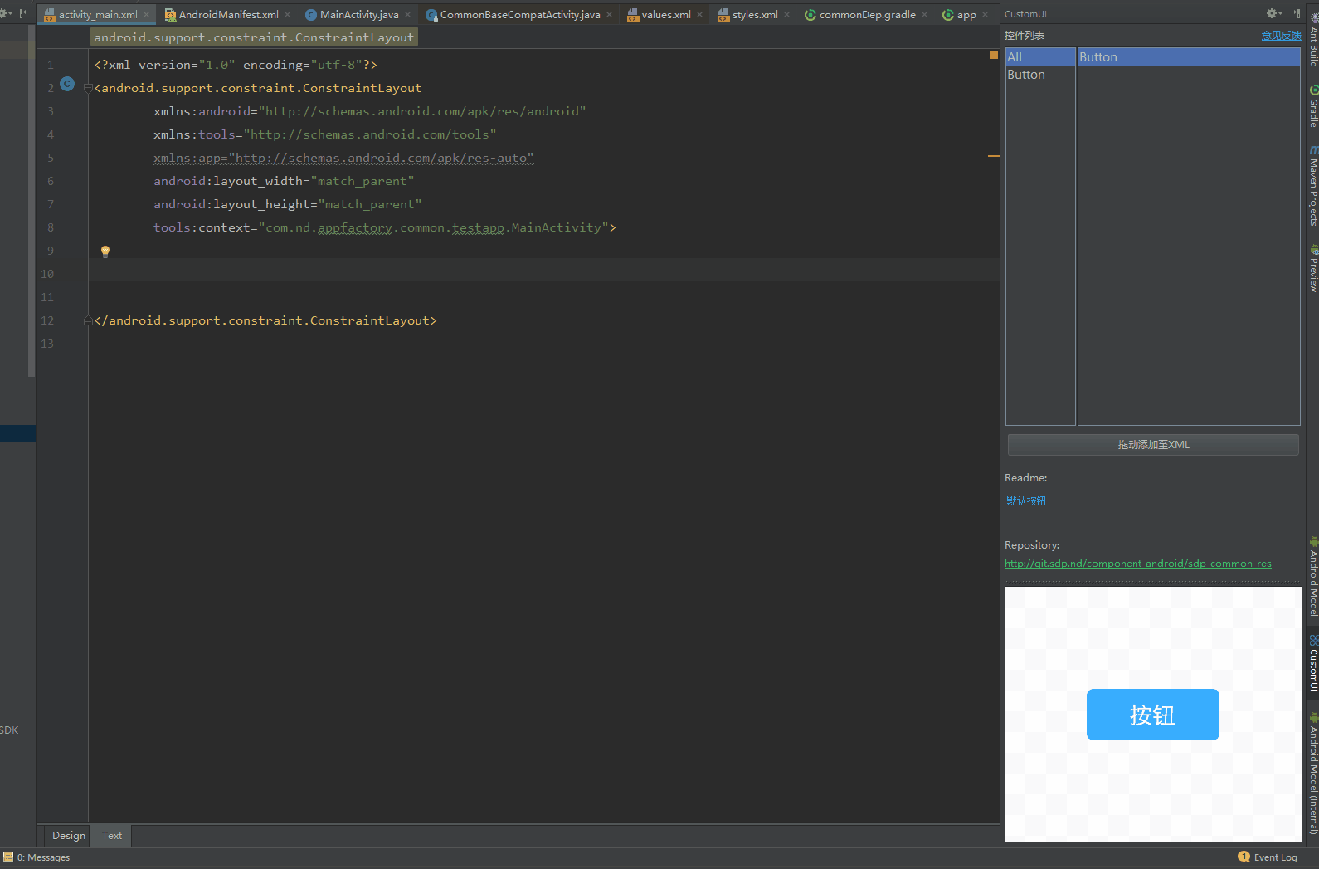
Task: Open the values.xml tab
Action: point(665,14)
